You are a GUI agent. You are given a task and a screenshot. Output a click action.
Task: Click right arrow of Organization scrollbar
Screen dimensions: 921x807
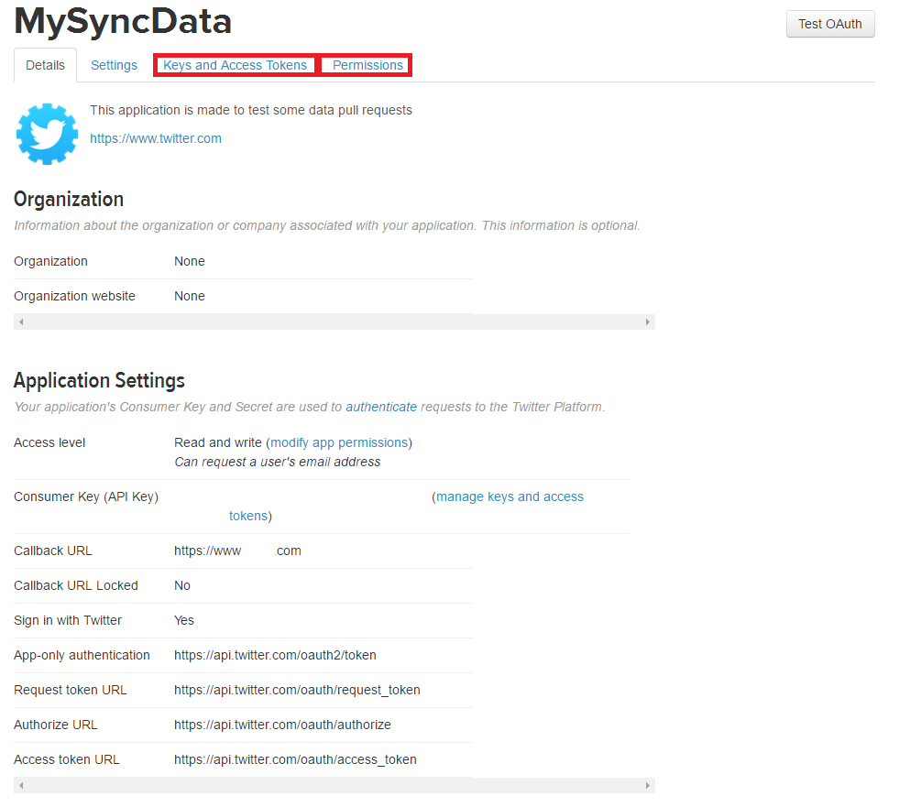click(647, 322)
